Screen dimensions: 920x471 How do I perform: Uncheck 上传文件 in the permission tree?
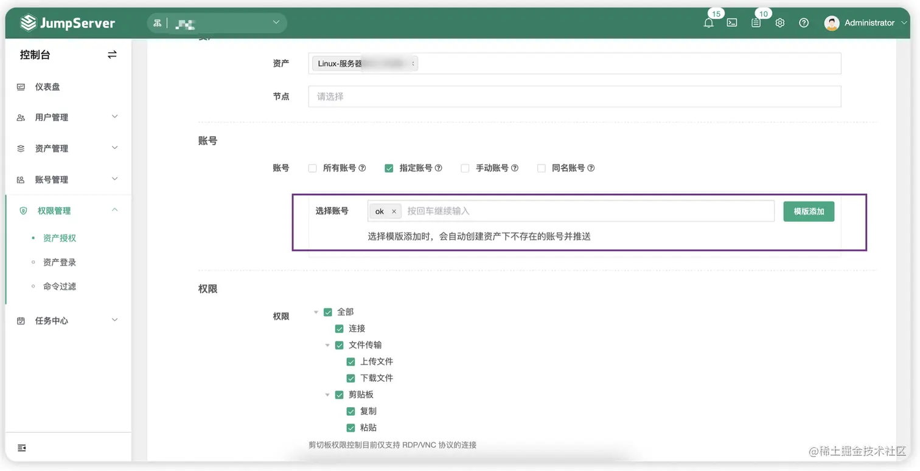tap(350, 361)
